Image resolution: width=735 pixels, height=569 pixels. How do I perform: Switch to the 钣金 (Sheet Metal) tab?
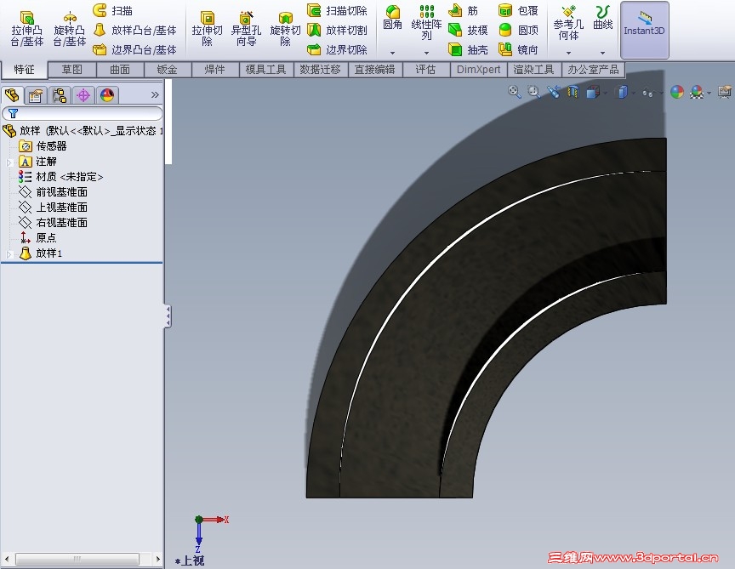tap(168, 70)
